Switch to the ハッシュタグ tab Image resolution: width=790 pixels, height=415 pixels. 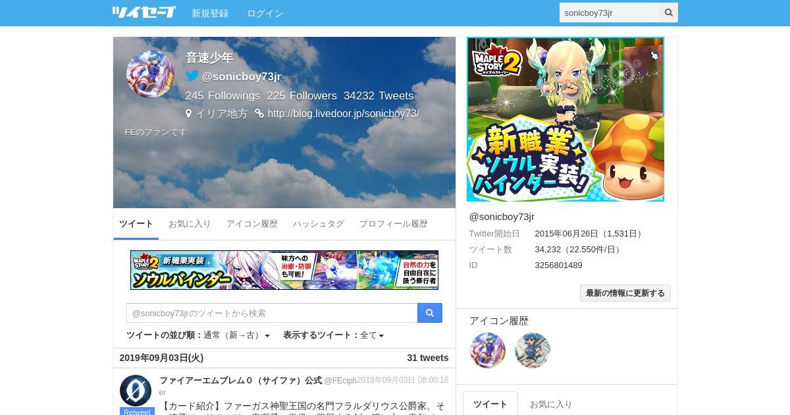(319, 224)
